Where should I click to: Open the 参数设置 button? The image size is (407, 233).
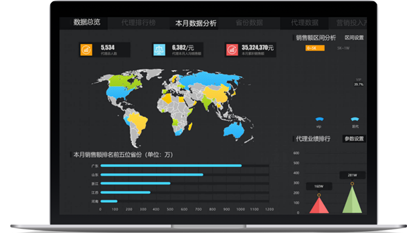point(354,139)
